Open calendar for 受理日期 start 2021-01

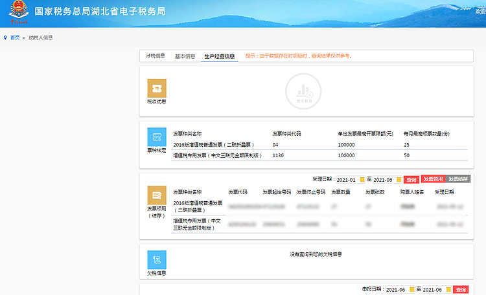click(362, 180)
